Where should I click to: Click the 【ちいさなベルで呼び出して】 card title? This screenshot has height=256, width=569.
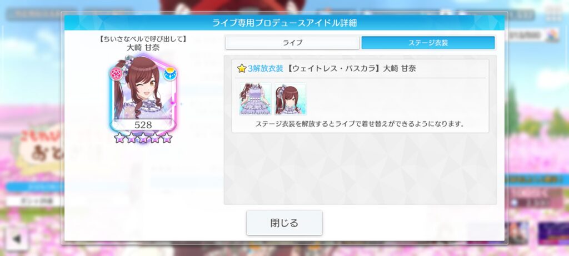point(143,39)
